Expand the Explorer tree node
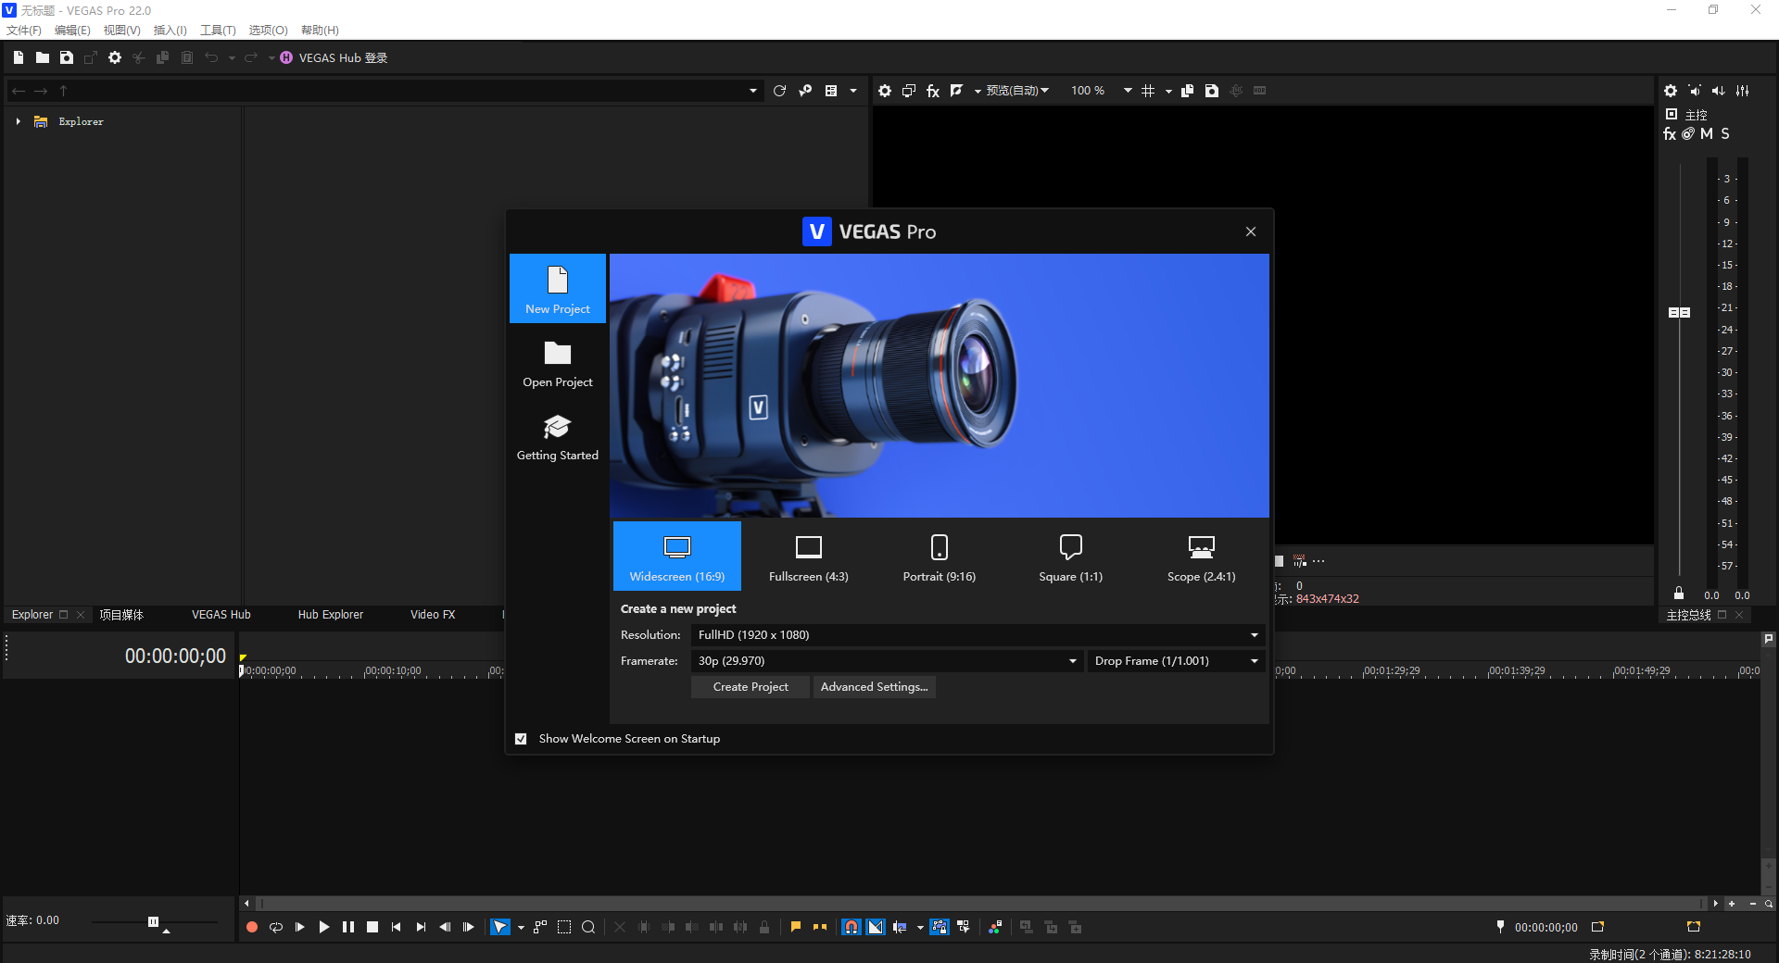This screenshot has height=963, width=1779. 18,121
